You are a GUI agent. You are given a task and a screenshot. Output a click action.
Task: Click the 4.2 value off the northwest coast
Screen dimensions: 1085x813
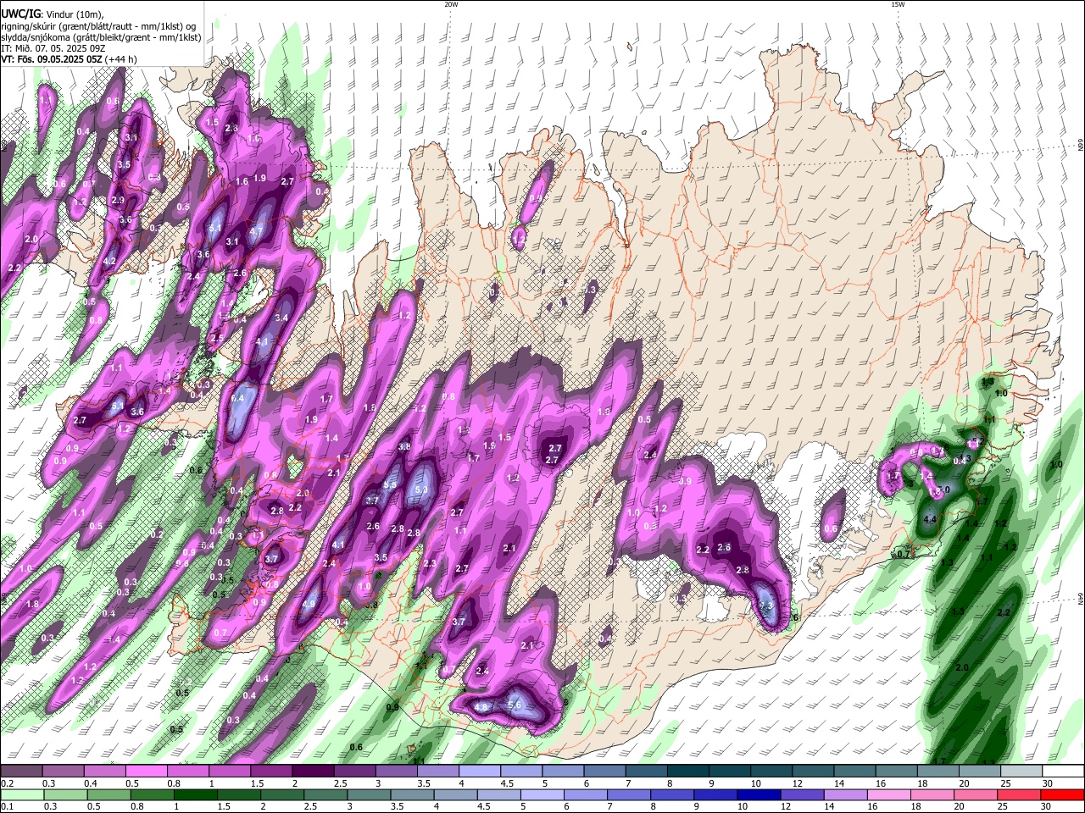pos(108,262)
